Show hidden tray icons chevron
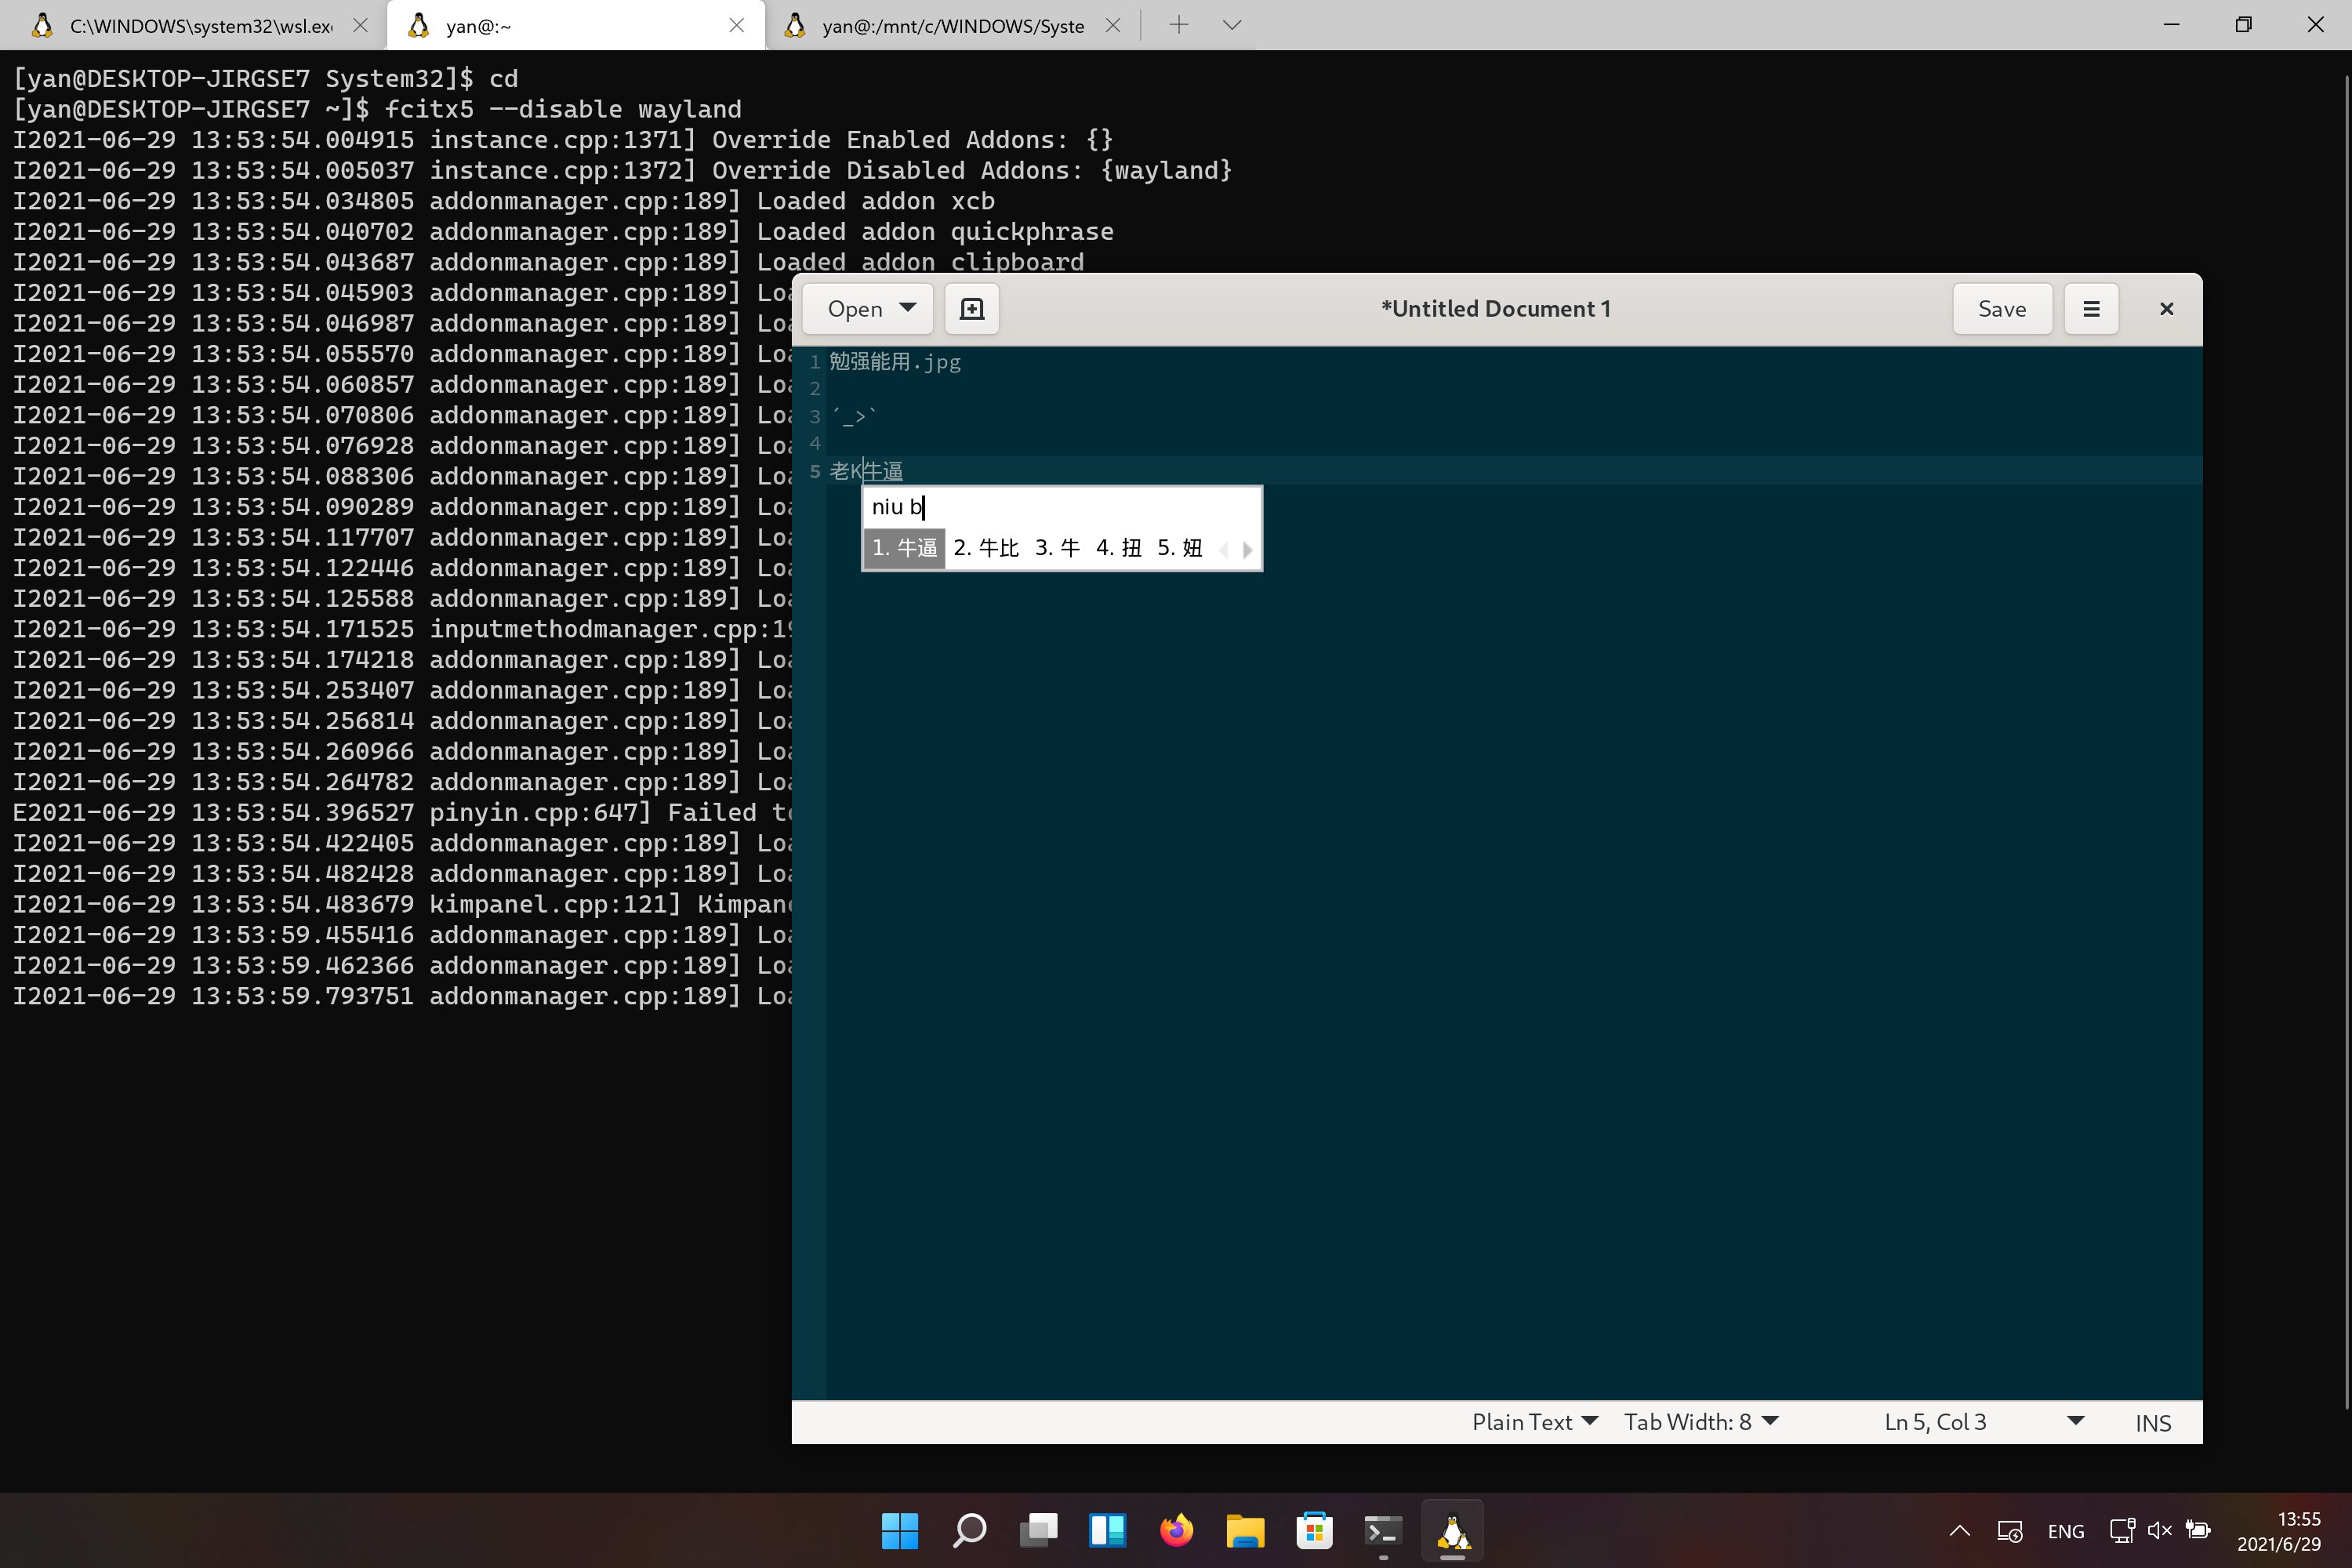This screenshot has width=2352, height=1568. [x=1959, y=1531]
